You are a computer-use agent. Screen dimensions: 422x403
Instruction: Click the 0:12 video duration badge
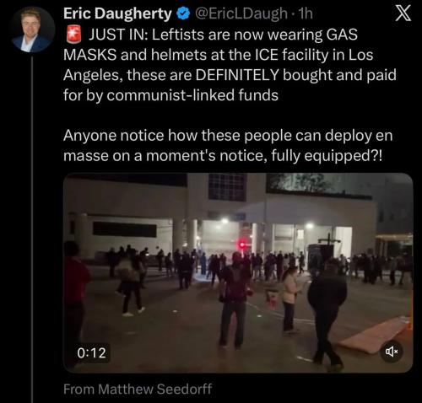click(91, 353)
